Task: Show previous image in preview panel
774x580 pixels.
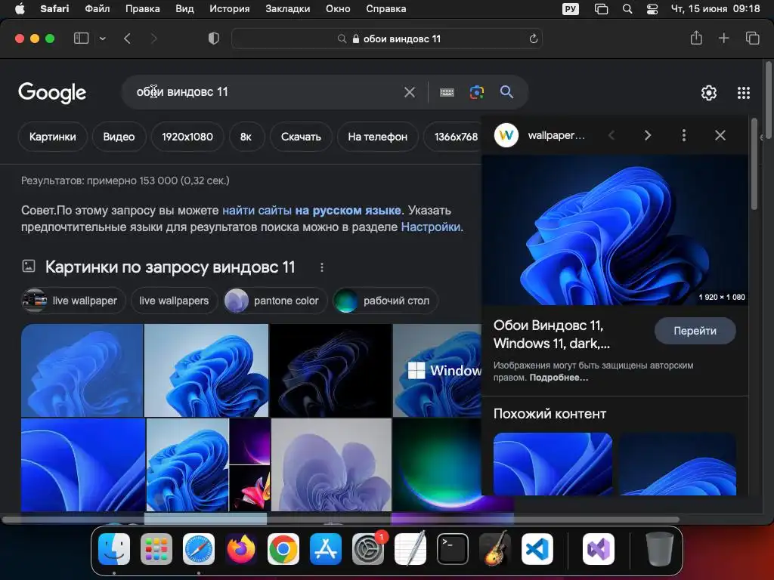Action: point(611,135)
